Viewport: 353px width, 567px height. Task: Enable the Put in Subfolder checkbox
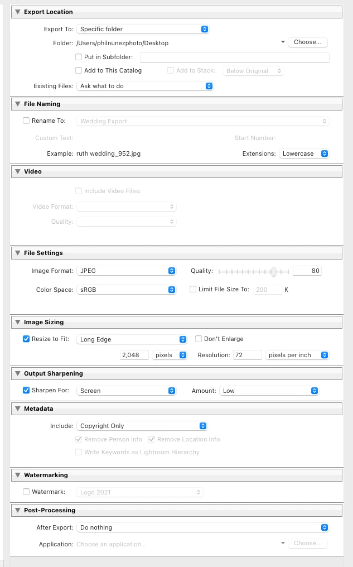[x=79, y=57]
